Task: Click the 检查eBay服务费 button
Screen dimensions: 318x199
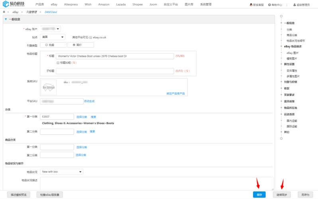Action: [x=50, y=195]
